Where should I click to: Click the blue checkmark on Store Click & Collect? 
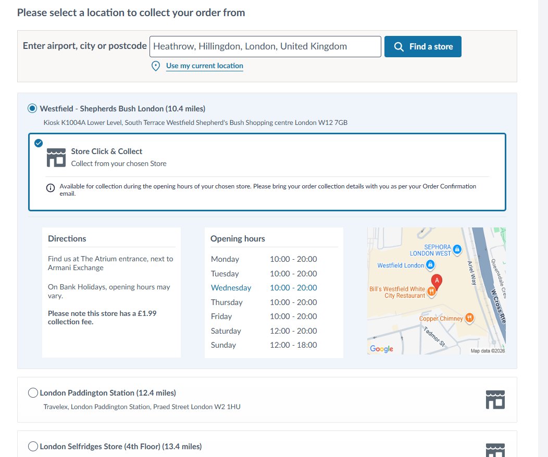pyautogui.click(x=39, y=143)
